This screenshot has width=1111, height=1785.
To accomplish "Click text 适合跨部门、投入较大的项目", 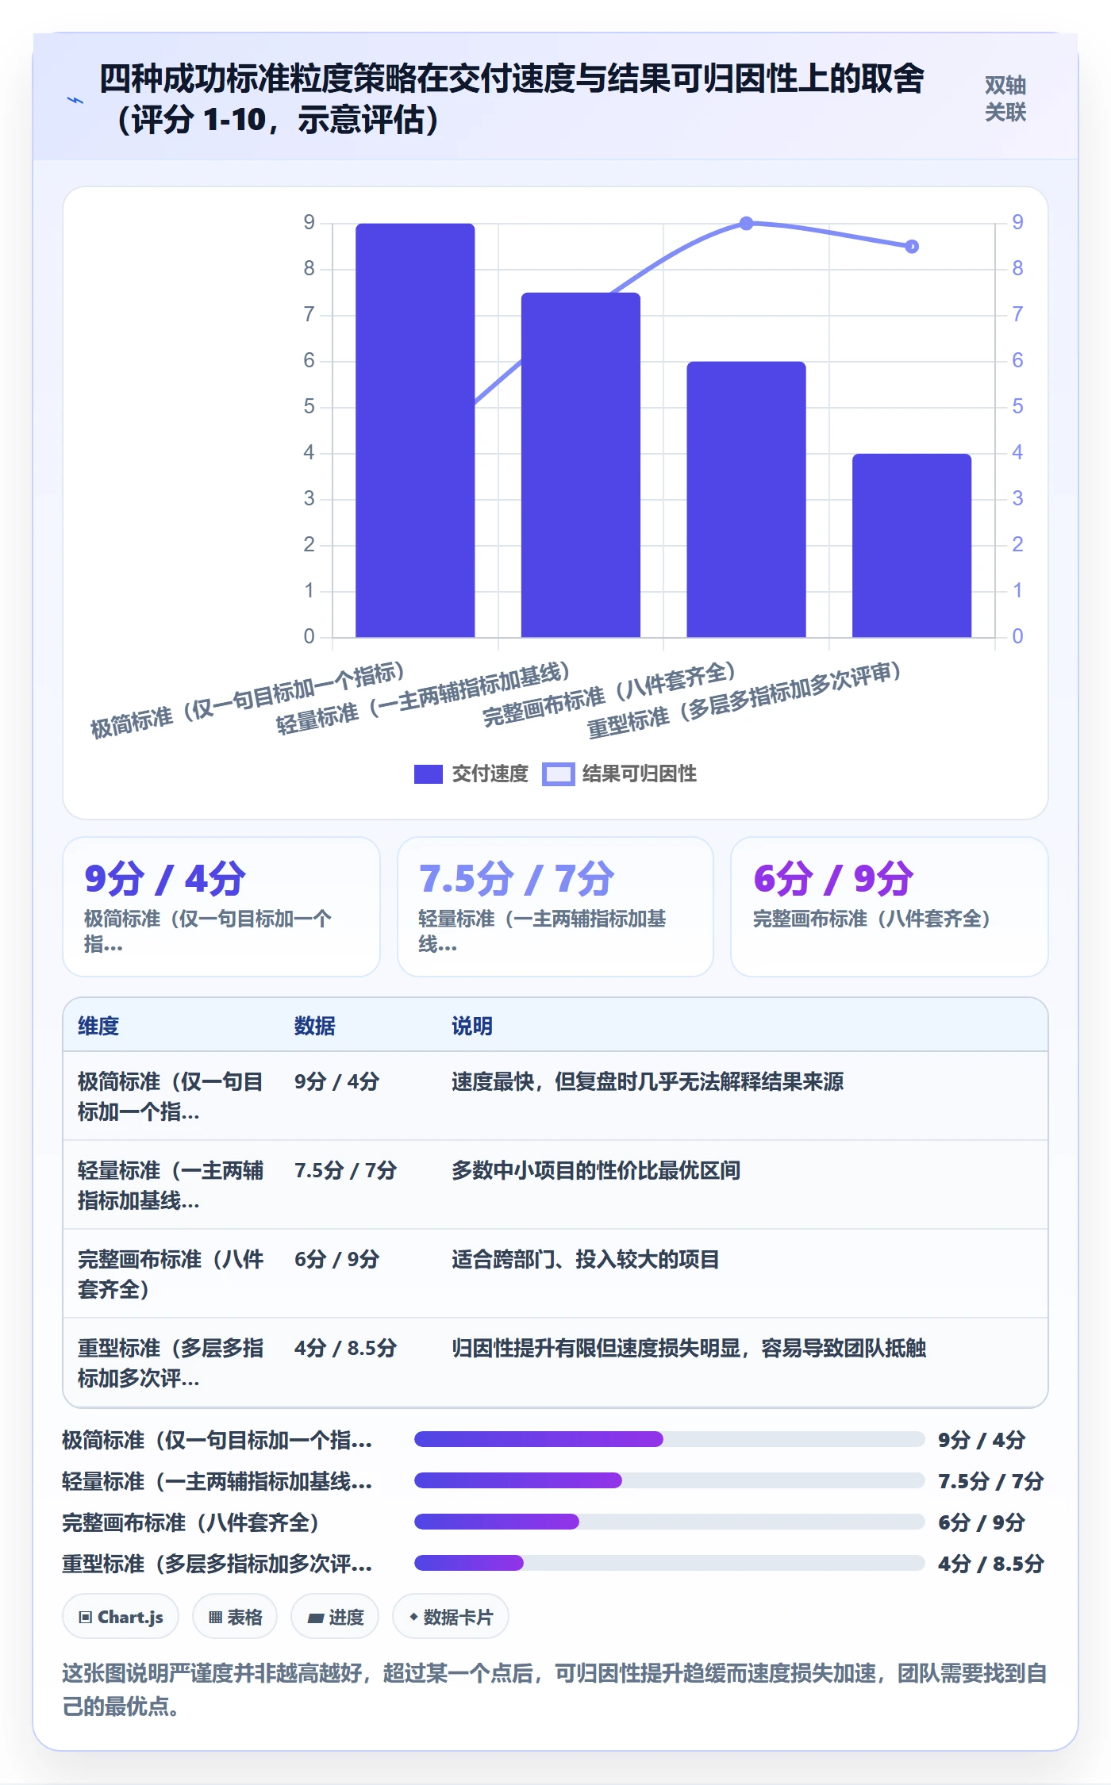I will (x=586, y=1259).
